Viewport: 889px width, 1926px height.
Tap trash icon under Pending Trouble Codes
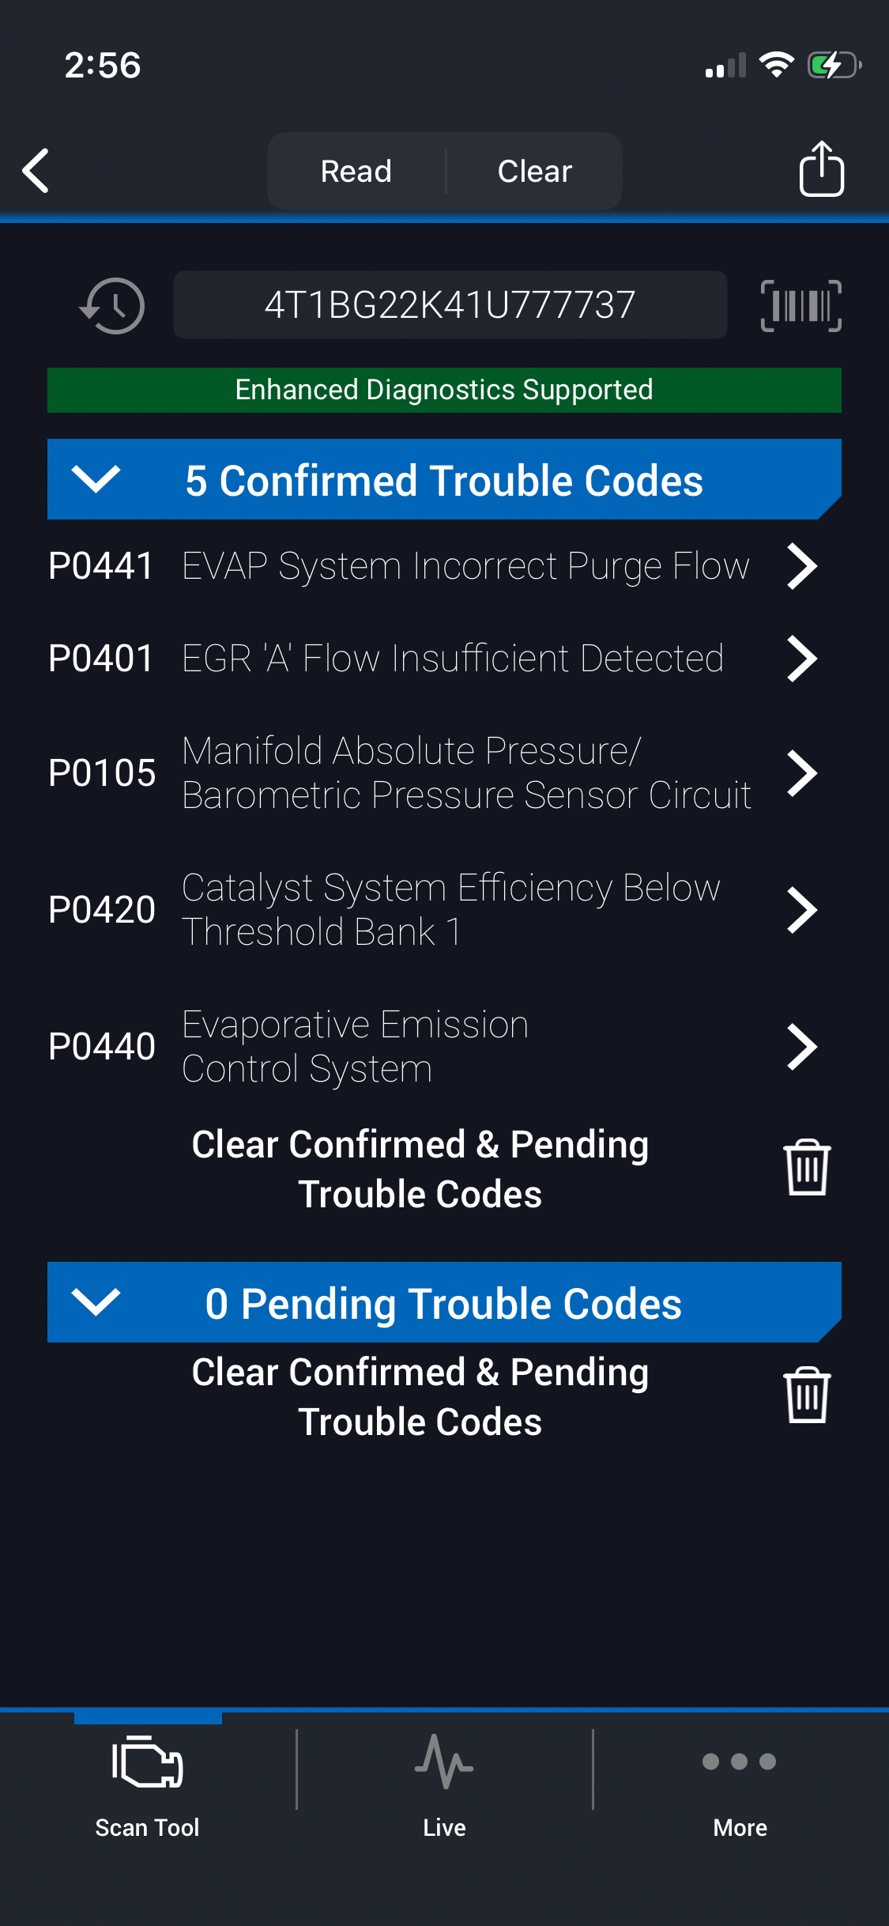pos(806,1395)
